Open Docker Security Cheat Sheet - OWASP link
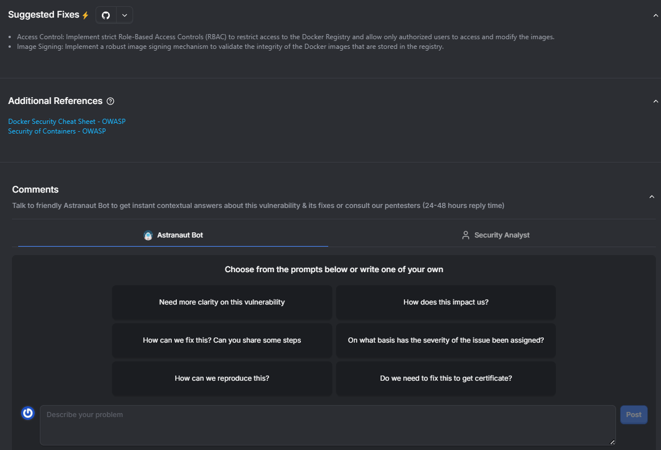The height and width of the screenshot is (450, 661). (67, 121)
